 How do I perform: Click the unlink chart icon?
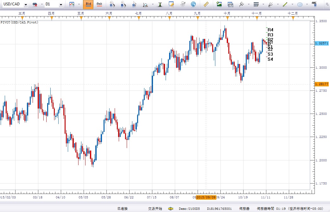coord(35,4)
